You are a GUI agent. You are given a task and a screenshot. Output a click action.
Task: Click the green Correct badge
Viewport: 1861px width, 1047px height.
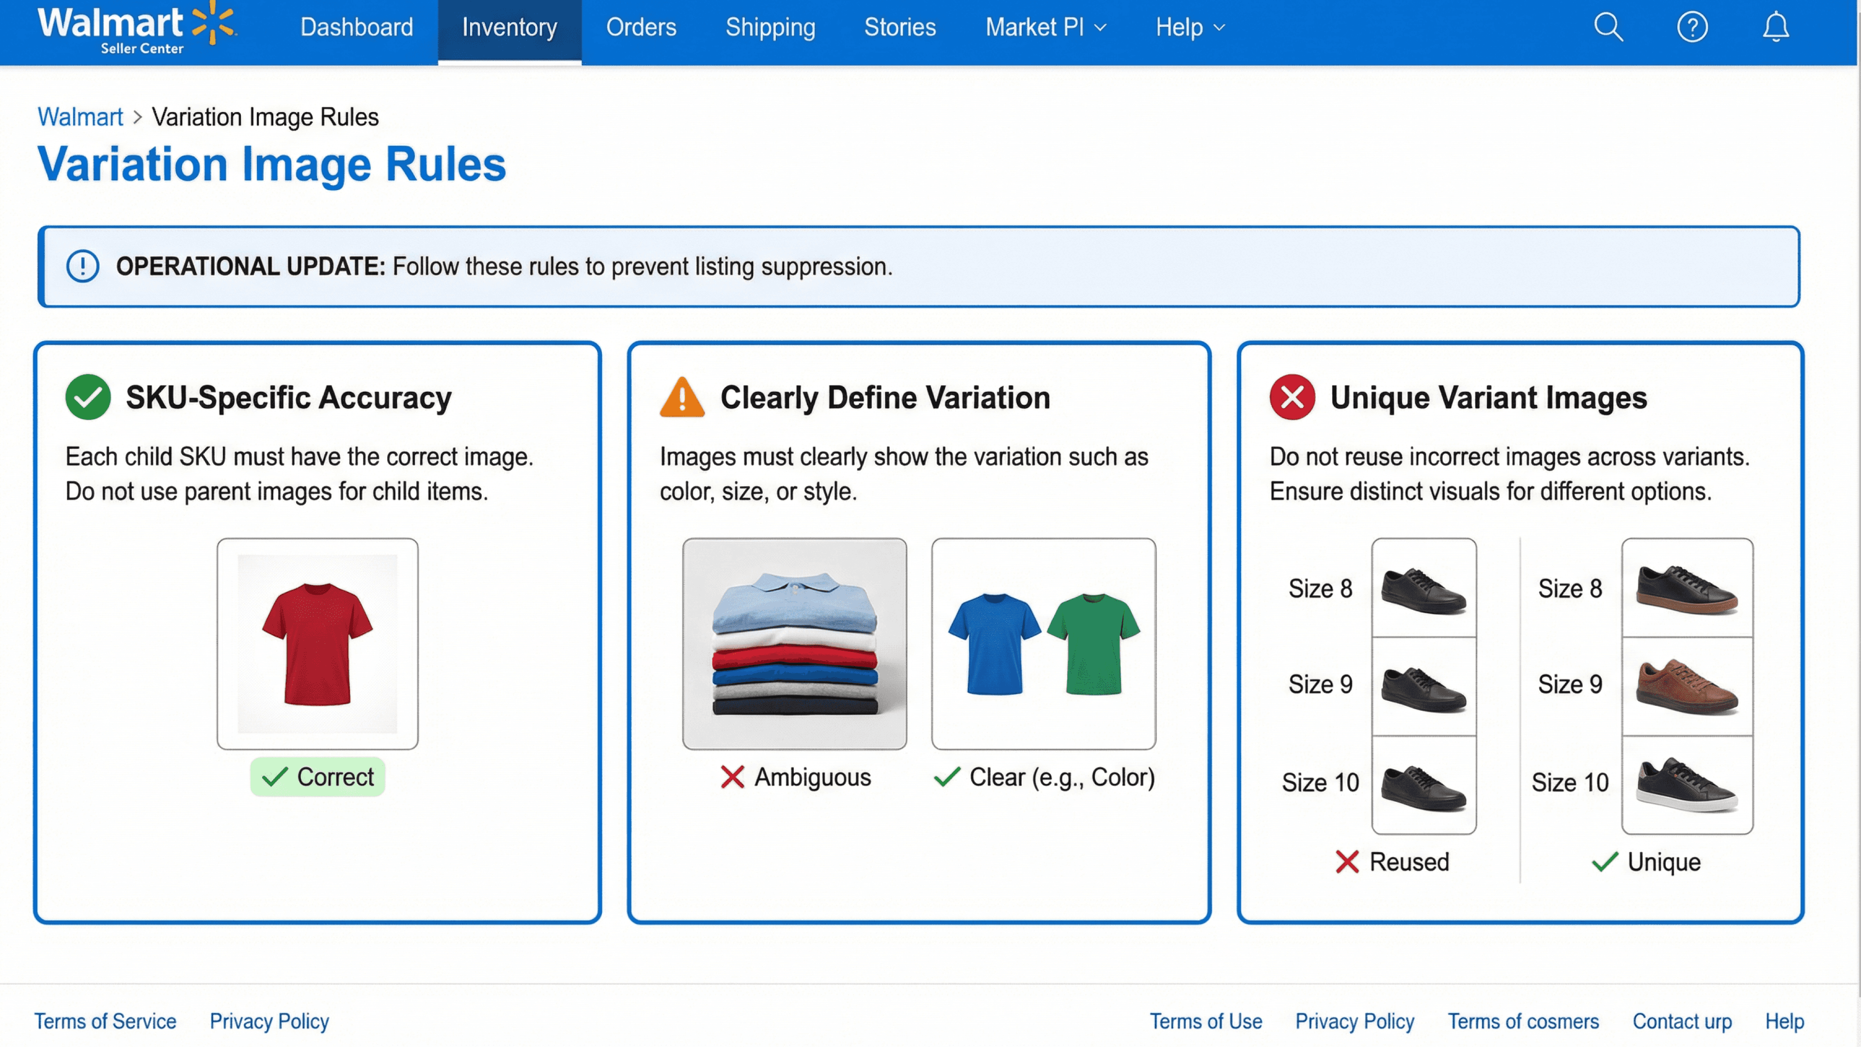point(317,777)
